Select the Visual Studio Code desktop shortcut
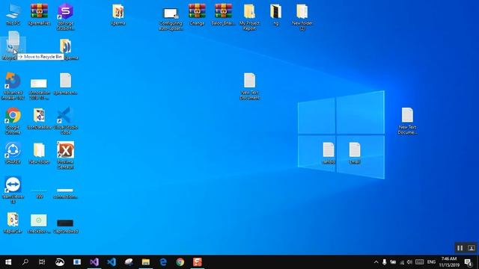 65,121
